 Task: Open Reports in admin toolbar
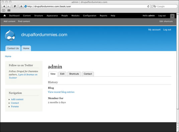coord(103,16)
